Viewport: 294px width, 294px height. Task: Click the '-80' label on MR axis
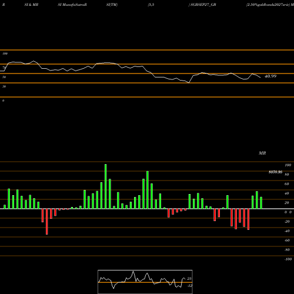(287, 250)
